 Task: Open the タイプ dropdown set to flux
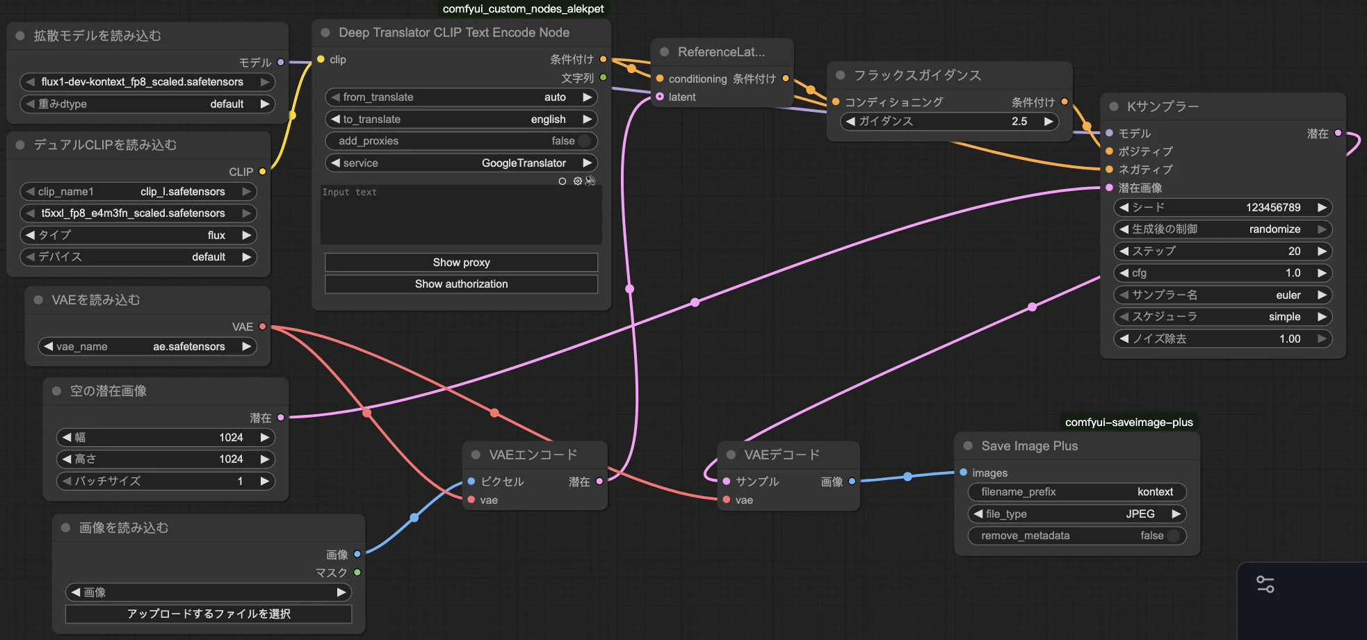(x=138, y=235)
